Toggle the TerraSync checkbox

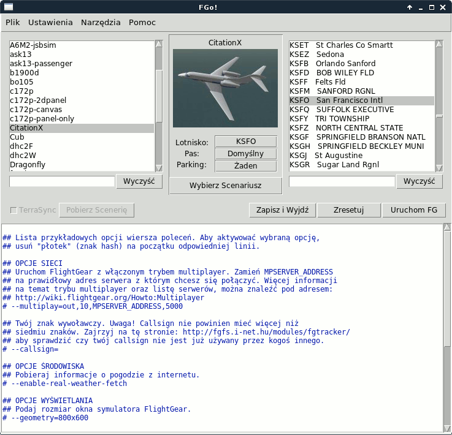(13, 210)
